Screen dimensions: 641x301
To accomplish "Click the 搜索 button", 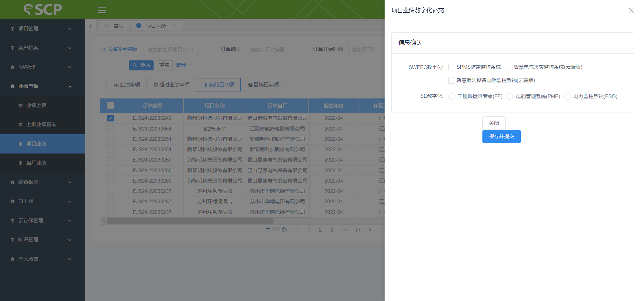I will point(141,65).
